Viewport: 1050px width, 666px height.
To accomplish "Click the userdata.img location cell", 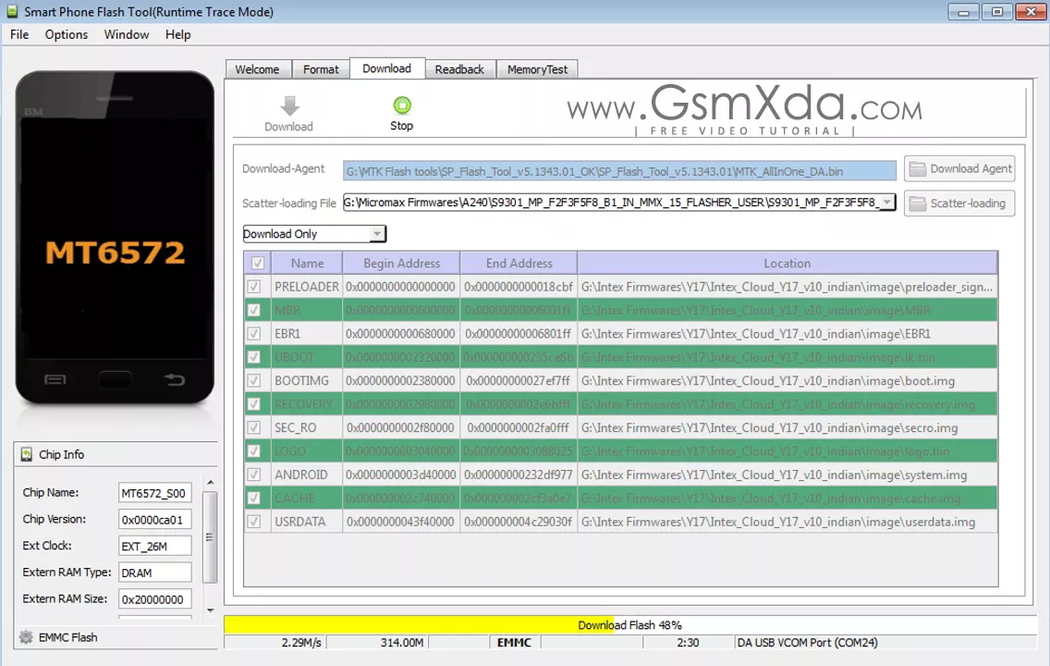I will coord(787,522).
